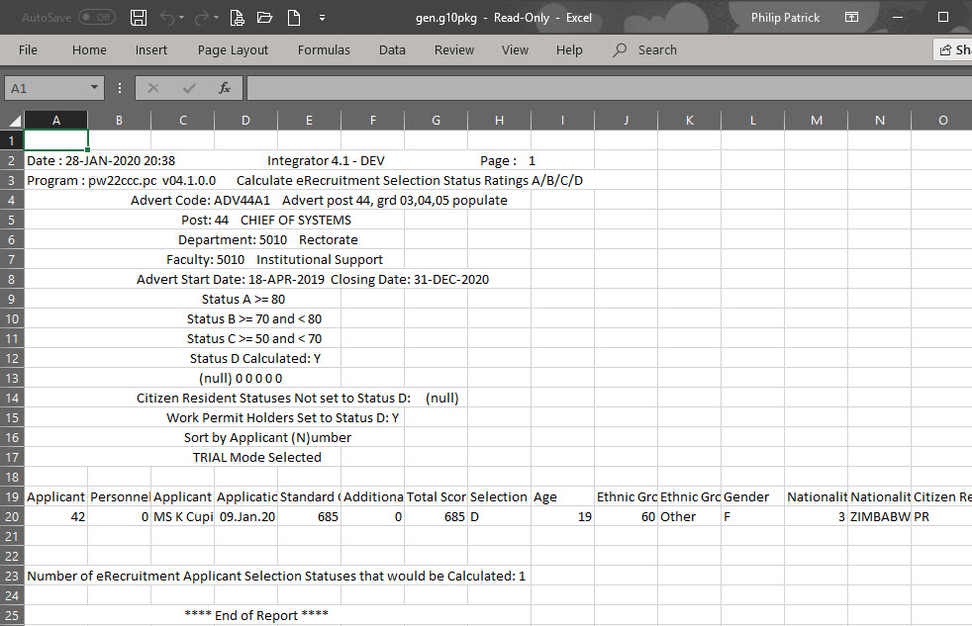Select column E header
972x626 pixels.
pos(309,120)
